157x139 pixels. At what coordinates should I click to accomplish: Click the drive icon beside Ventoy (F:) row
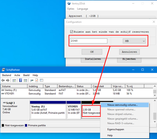click(3, 90)
